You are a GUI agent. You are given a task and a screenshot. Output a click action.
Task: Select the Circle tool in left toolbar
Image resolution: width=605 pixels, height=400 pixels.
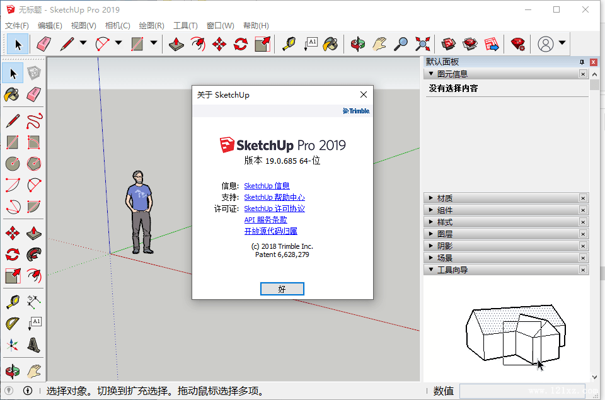coord(13,164)
